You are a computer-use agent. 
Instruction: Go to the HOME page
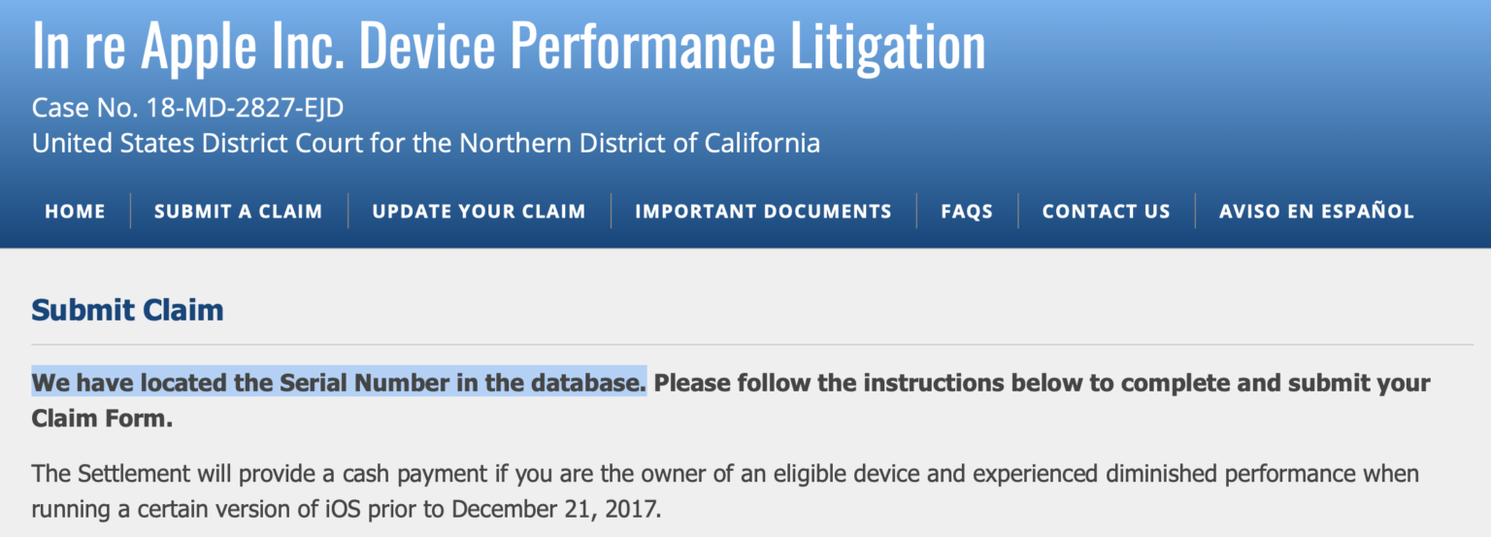click(x=75, y=211)
